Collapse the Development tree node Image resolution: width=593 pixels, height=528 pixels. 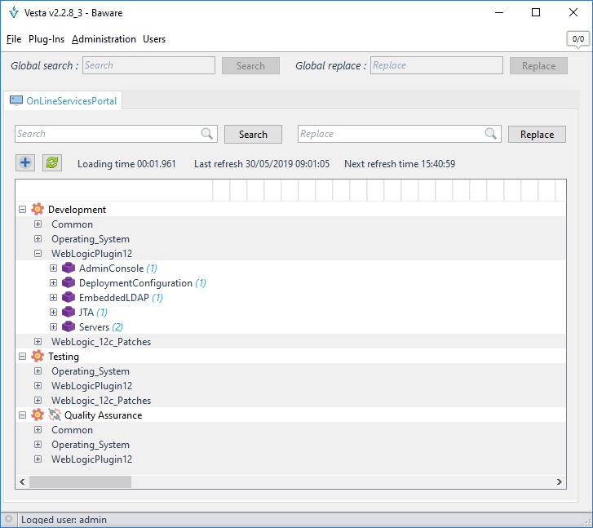(22, 210)
